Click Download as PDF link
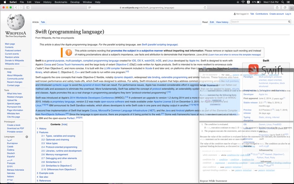 (15, 128)
